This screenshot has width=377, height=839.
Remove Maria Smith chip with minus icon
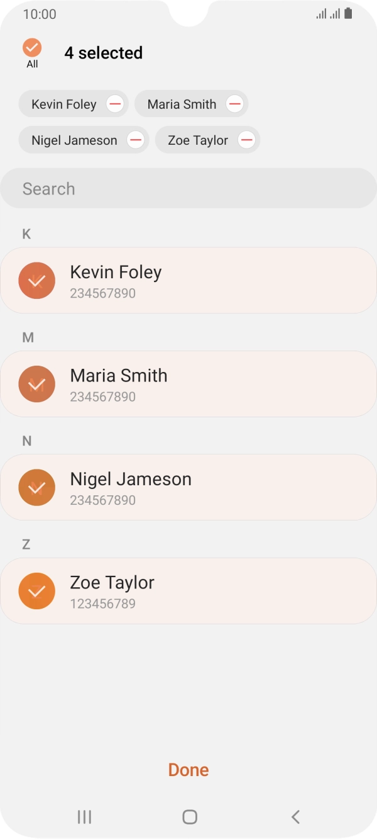click(x=234, y=104)
